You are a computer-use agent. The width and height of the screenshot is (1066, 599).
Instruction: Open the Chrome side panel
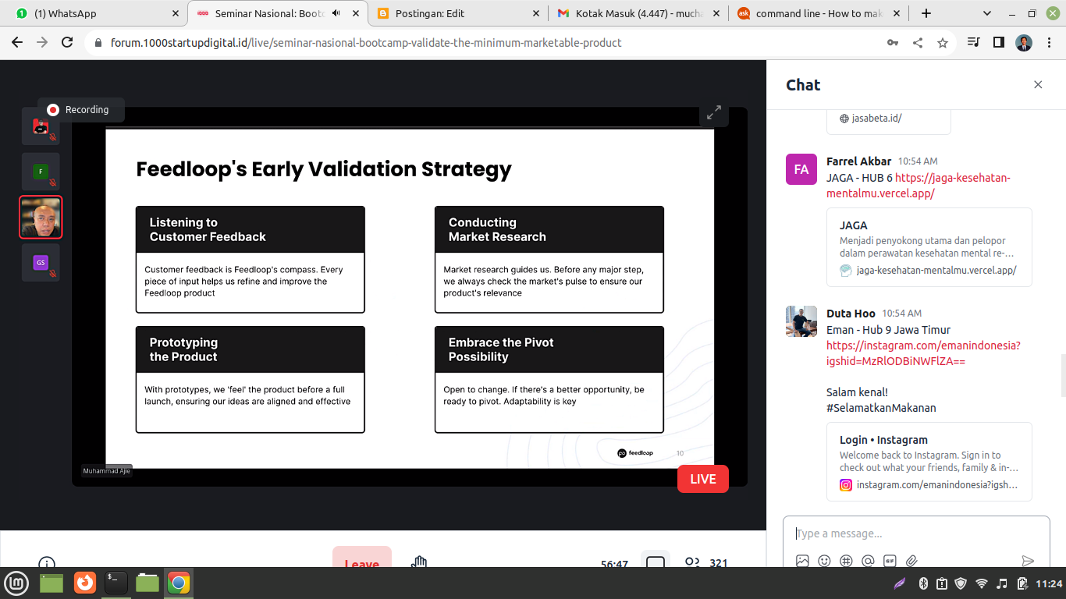point(998,43)
